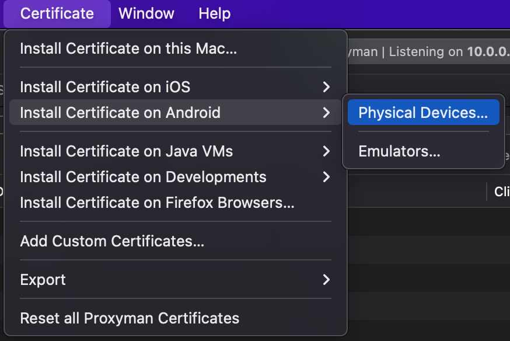Select Install Certificate on iOS entry

[x=175, y=87]
